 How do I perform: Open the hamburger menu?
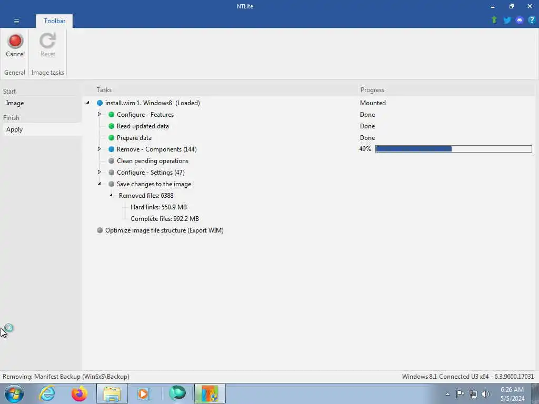click(16, 21)
